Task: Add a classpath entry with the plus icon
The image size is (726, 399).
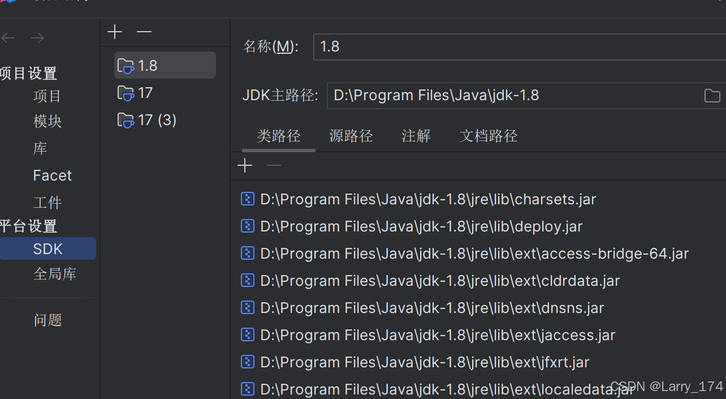Action: (x=244, y=165)
